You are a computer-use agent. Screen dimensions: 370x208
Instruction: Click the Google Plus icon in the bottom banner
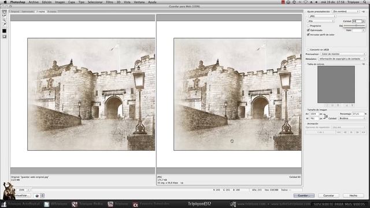point(75,204)
